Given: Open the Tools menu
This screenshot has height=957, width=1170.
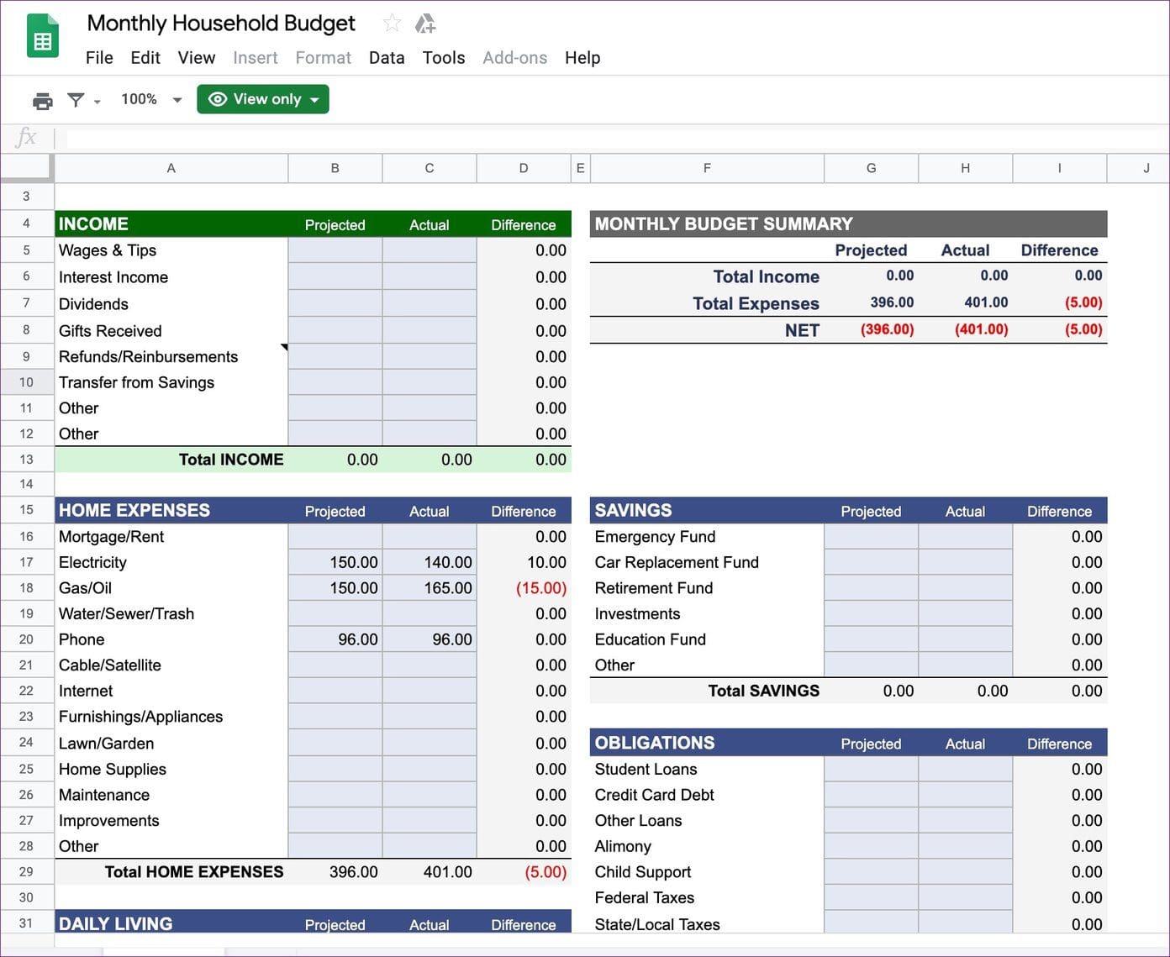Looking at the screenshot, I should [x=444, y=57].
